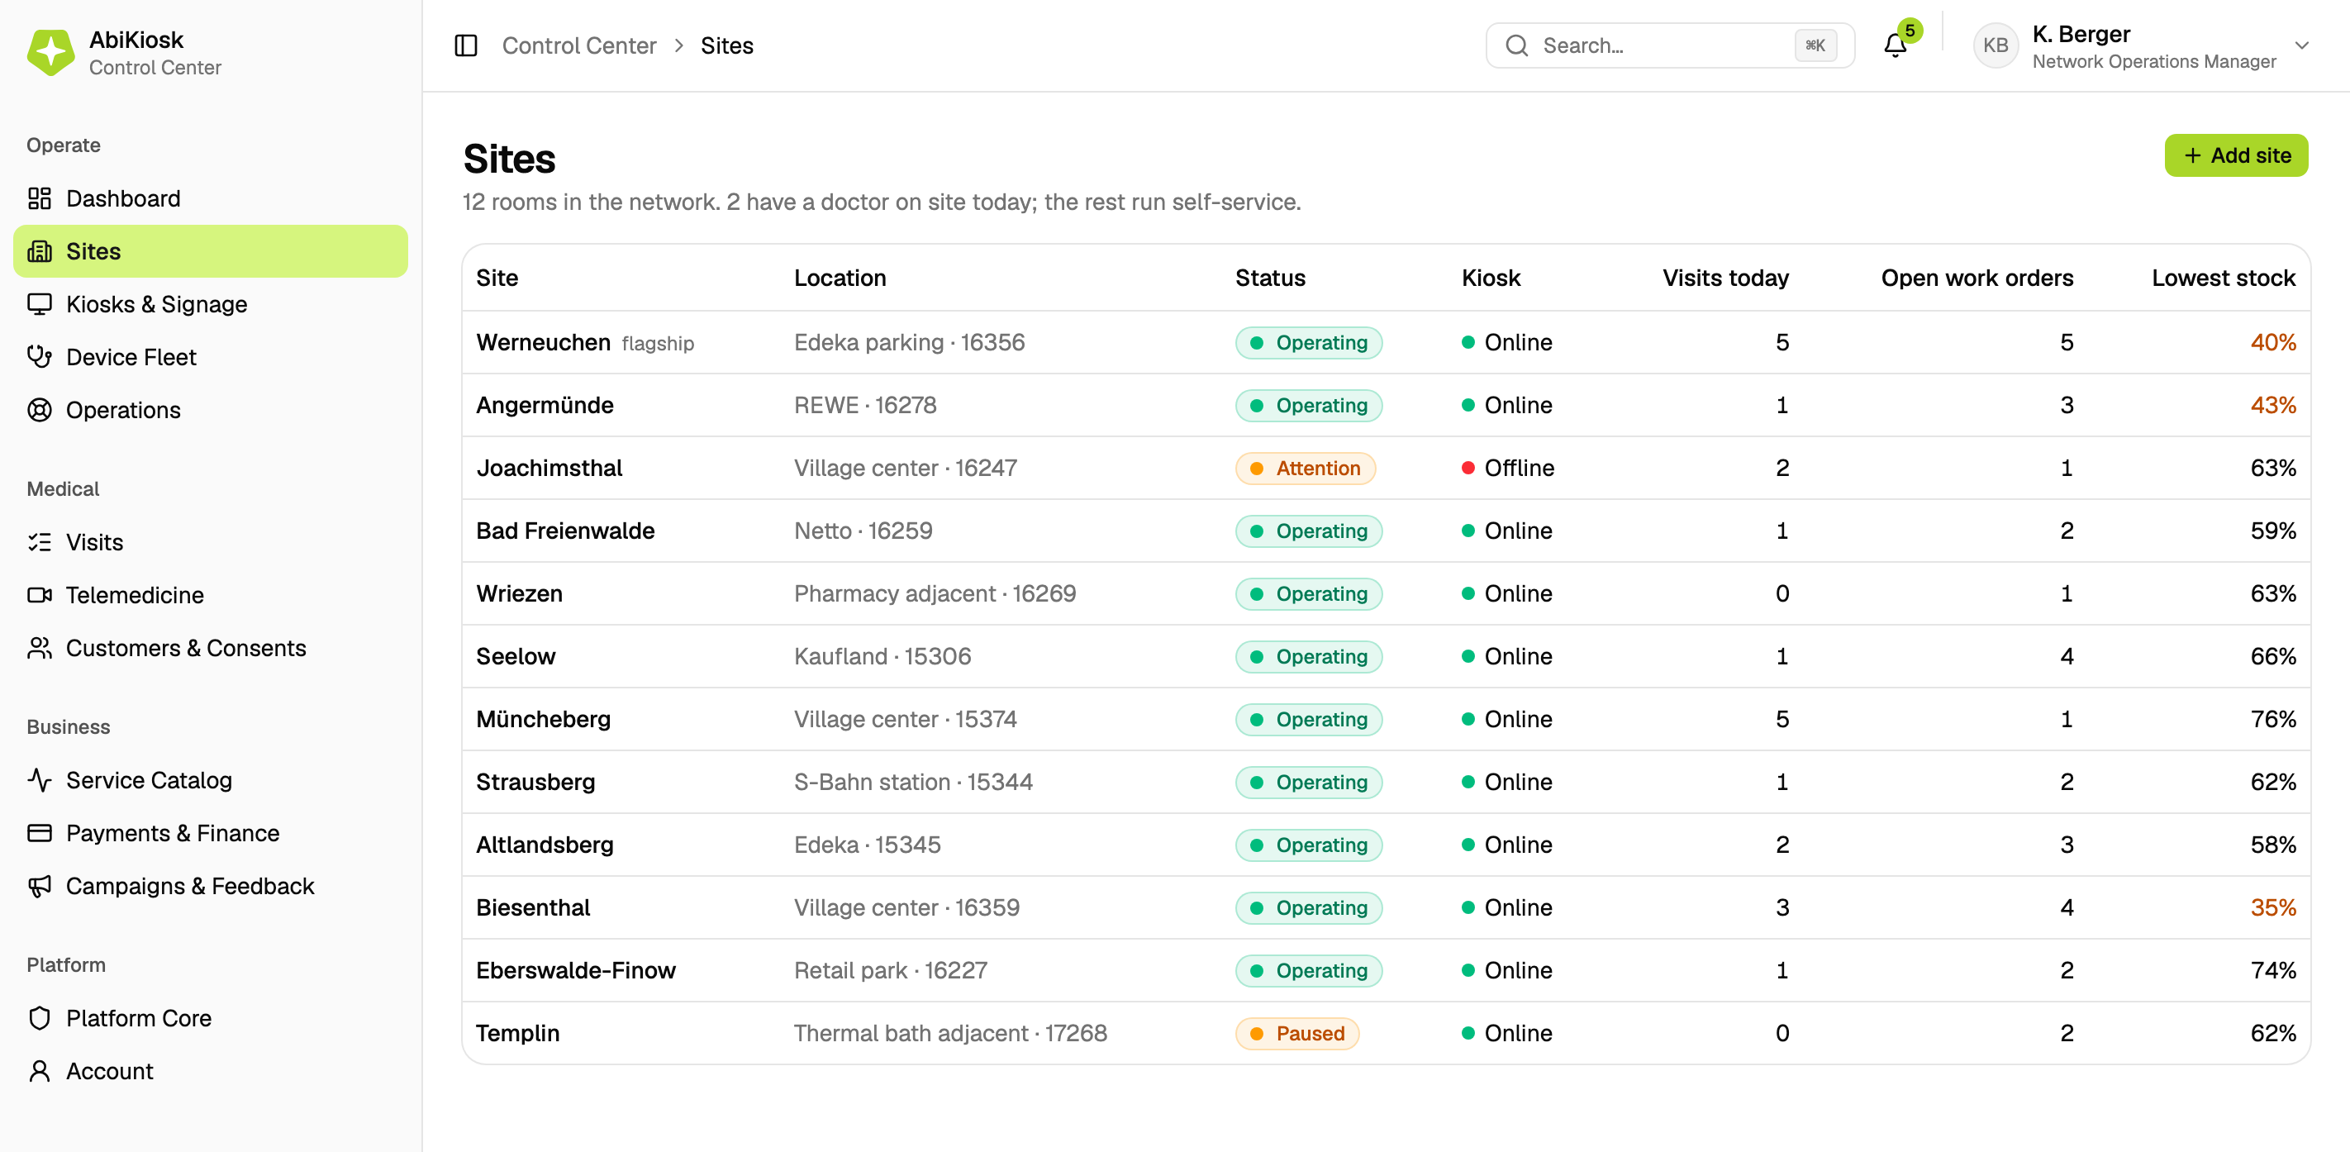Screen dimensions: 2350x1152
Task: Click the Service Catalog pulse icon
Action: 39,780
